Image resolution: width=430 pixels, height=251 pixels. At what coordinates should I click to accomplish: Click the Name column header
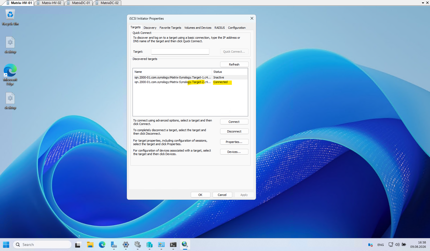coord(172,72)
